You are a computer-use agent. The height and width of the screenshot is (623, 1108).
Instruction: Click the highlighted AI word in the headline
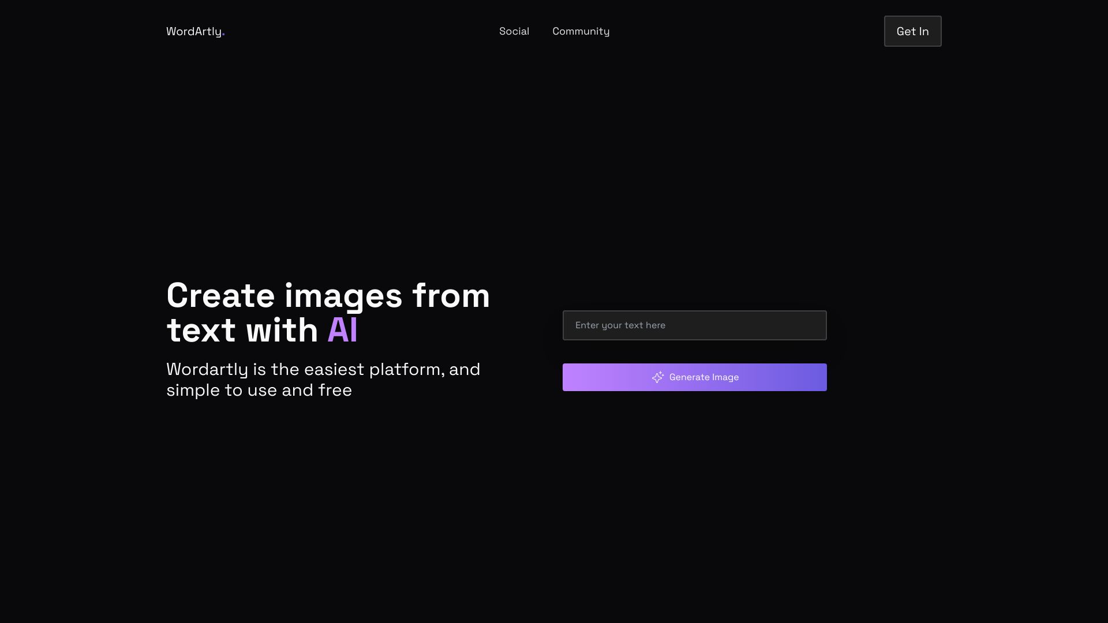(342, 329)
